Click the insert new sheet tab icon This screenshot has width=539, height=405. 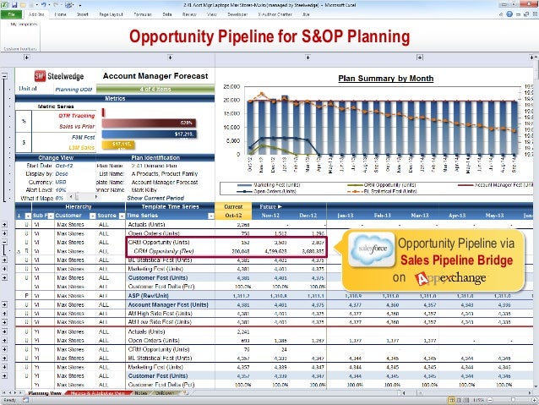click(x=186, y=392)
